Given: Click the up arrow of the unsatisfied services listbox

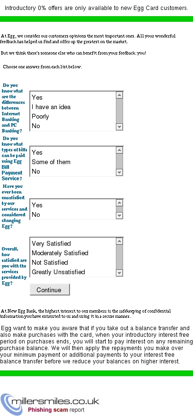Looking at the screenshot, I should 119,203.
